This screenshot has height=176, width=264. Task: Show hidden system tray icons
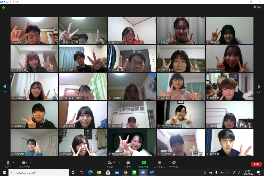coord(199,172)
